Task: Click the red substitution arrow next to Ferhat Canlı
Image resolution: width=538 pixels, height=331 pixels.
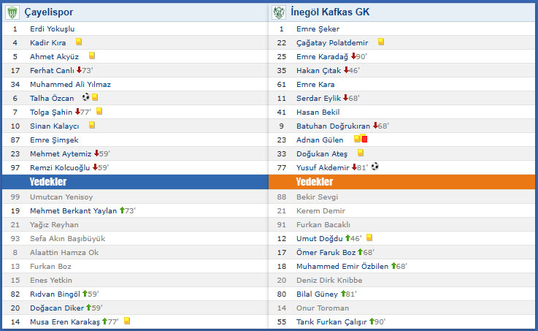Action: coord(79,70)
